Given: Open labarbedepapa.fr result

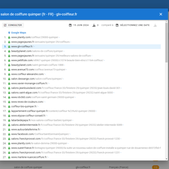Looking at the screenshot, I should tap(42, 120).
